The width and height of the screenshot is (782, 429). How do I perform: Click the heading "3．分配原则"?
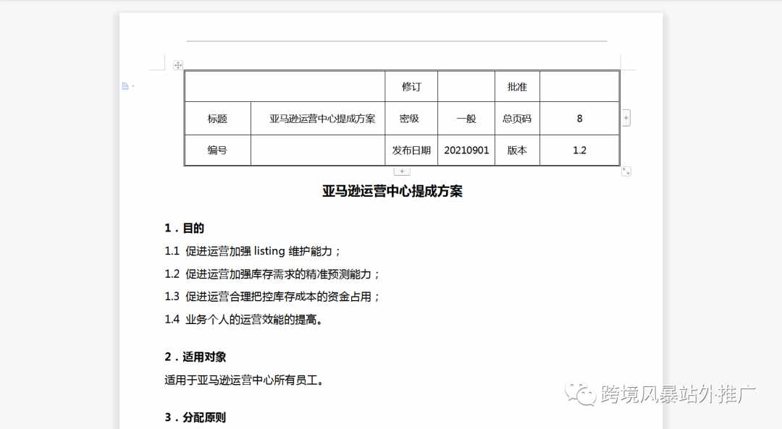(x=195, y=417)
